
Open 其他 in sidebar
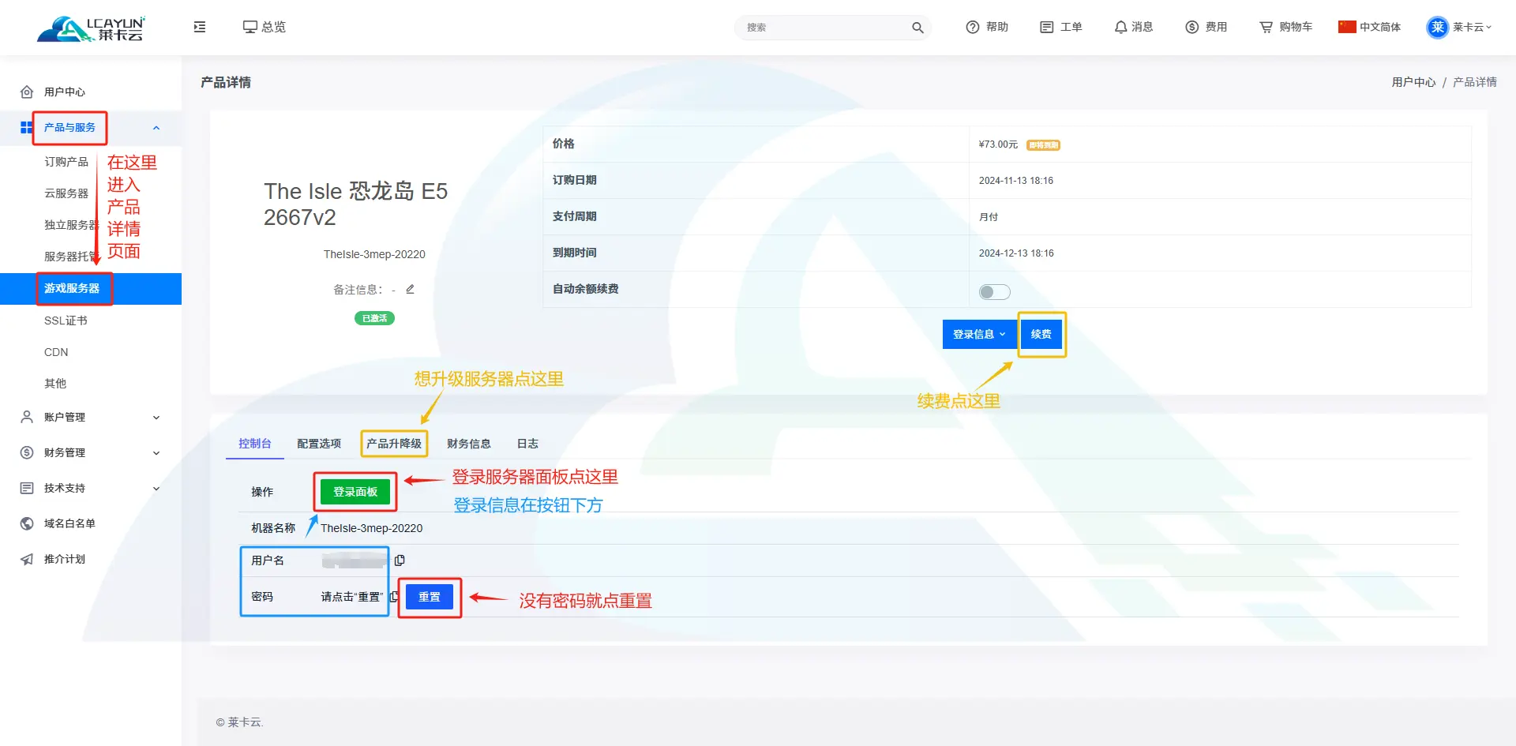tap(55, 384)
